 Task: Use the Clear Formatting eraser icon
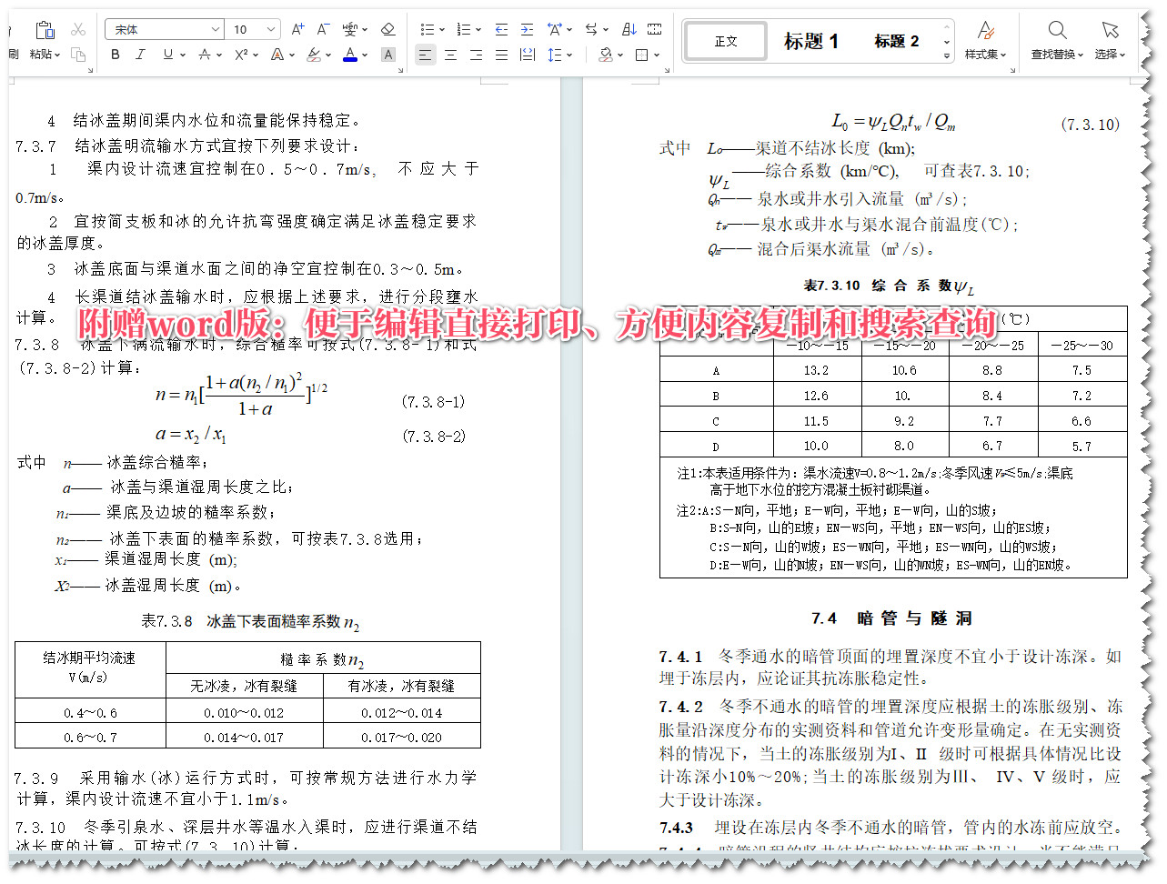pos(387,29)
